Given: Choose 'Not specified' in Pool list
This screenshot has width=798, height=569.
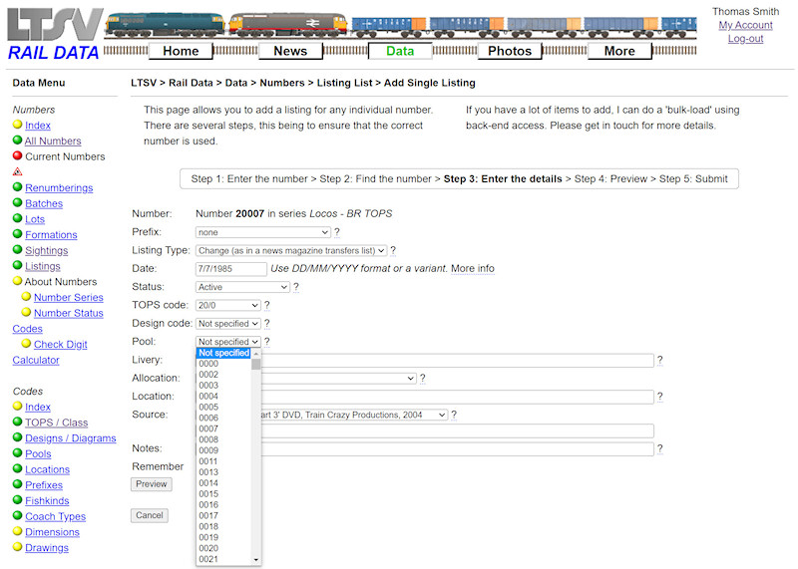Looking at the screenshot, I should point(223,353).
